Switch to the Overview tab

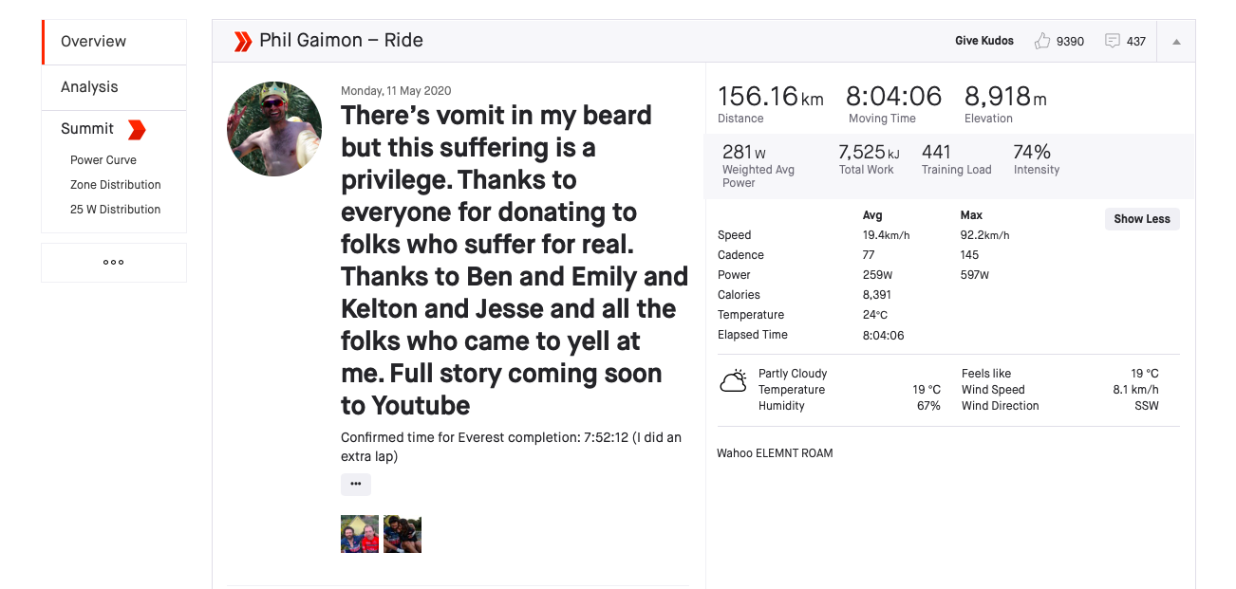[x=93, y=42]
